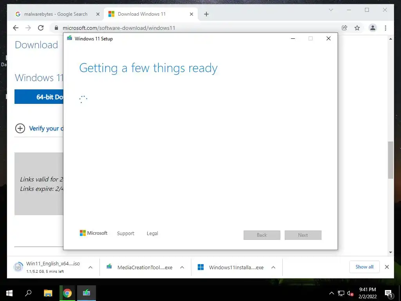Click the vertical scrollbar thumb
This screenshot has height=301, width=401.
[x=390, y=160]
